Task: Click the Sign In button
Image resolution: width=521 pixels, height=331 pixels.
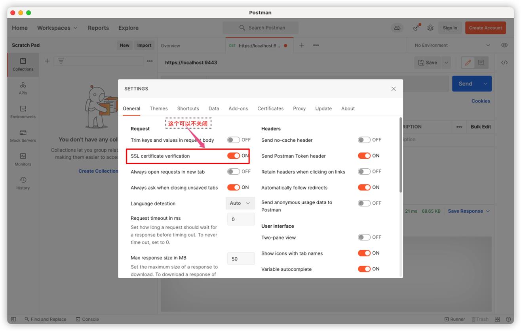Action: pyautogui.click(x=450, y=28)
